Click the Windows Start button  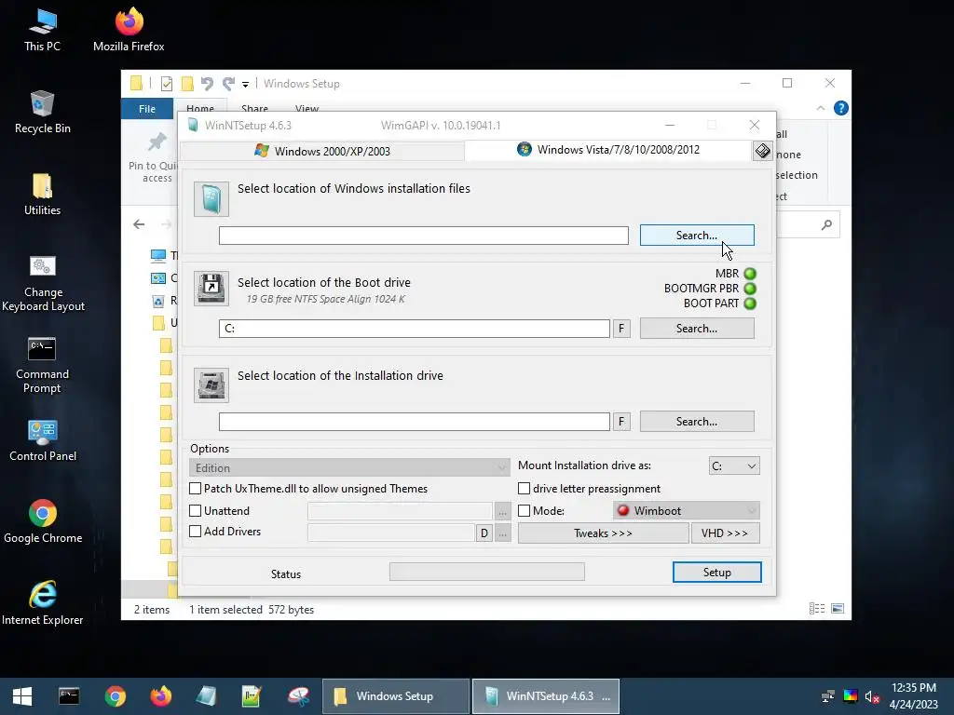(x=22, y=696)
